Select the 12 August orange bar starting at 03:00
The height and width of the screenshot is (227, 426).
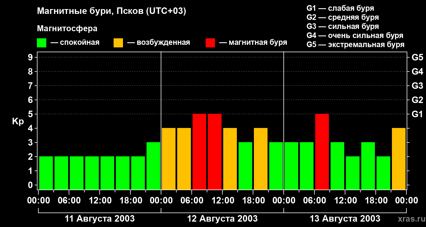coord(184,159)
